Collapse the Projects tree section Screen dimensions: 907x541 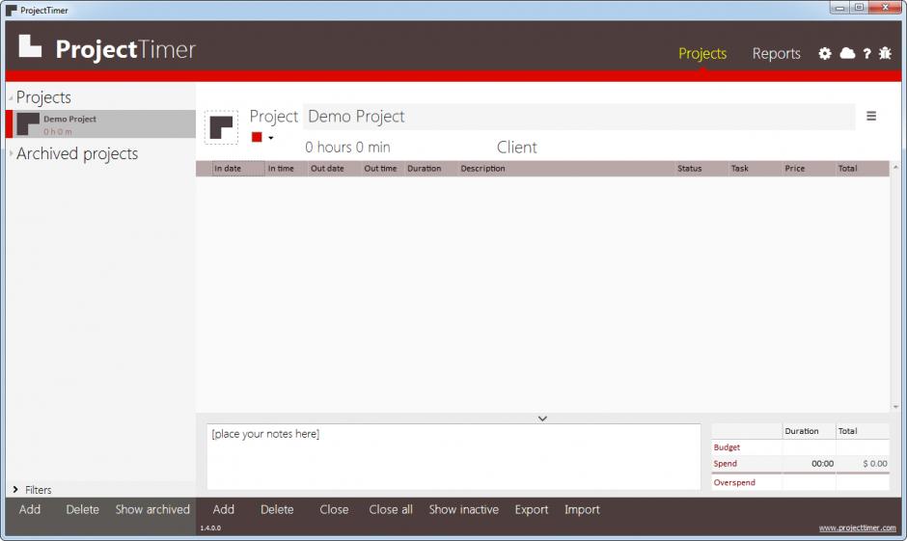tap(11, 97)
